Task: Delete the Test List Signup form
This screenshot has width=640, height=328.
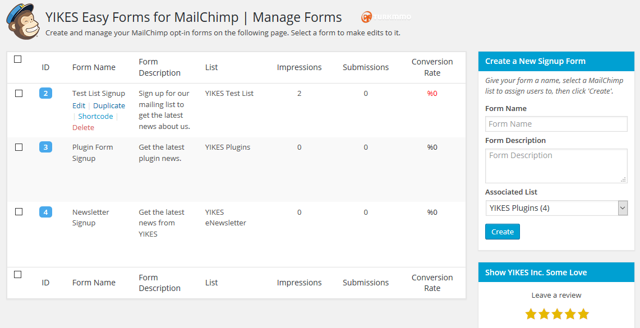Action: (83, 128)
